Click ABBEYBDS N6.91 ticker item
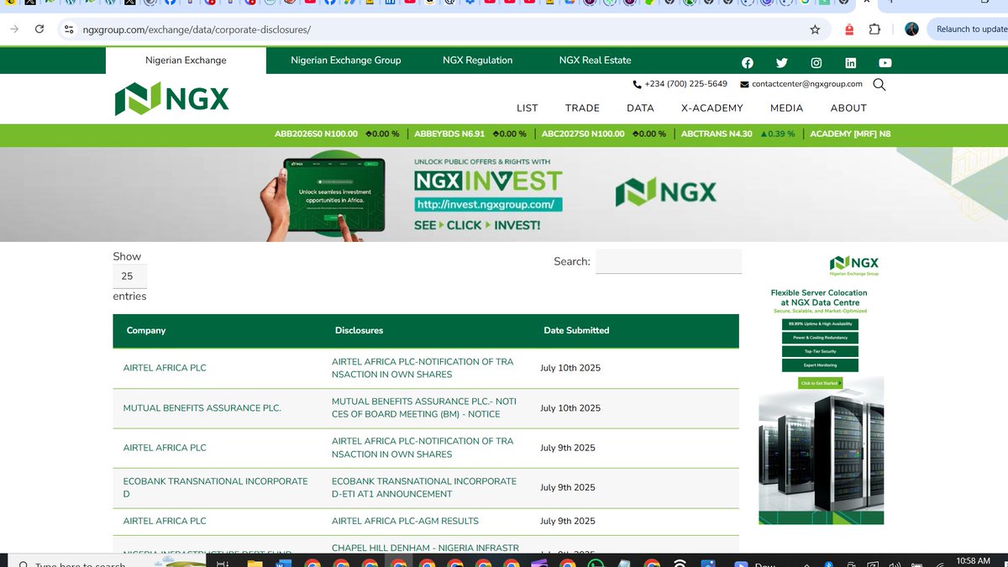Image resolution: width=1008 pixels, height=567 pixels. point(449,134)
